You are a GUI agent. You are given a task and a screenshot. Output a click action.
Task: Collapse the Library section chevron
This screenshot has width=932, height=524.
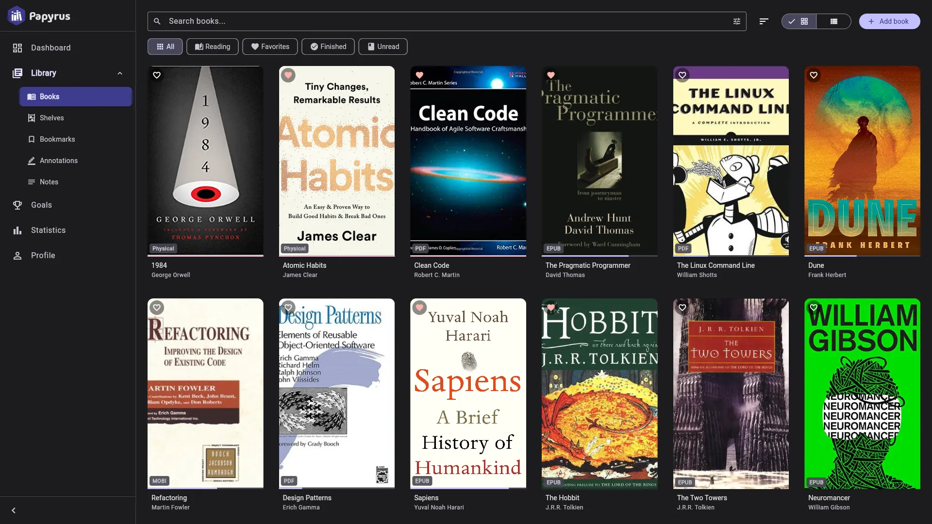pos(120,73)
